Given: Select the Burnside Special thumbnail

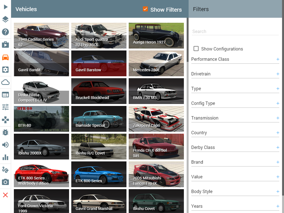Looking at the screenshot, I should (99, 119).
